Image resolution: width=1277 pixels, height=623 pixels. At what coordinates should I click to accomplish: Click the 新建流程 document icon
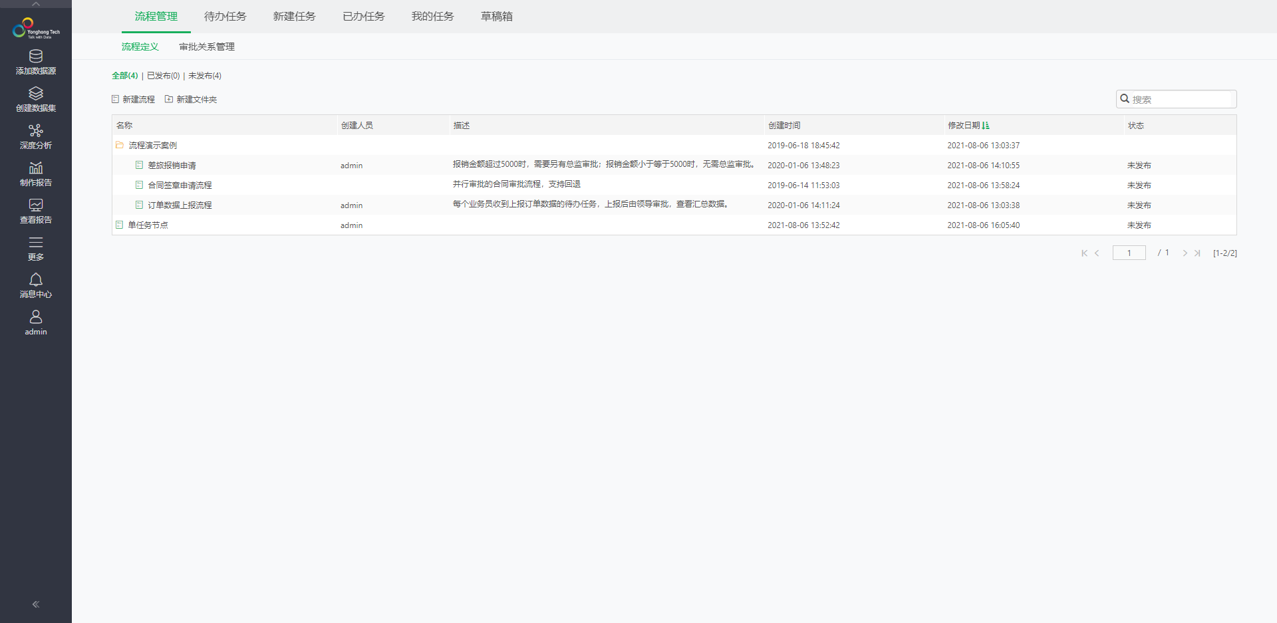tap(116, 98)
